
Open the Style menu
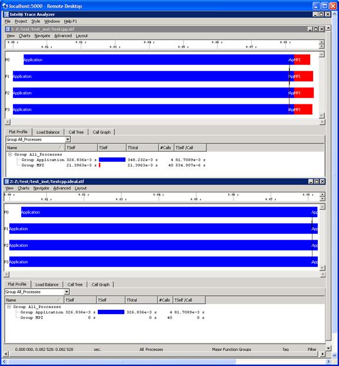coord(35,21)
